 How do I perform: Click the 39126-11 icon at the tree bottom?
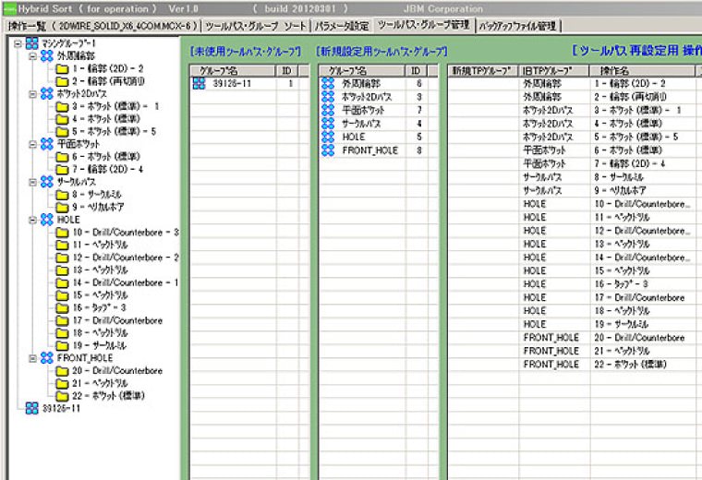click(x=32, y=408)
